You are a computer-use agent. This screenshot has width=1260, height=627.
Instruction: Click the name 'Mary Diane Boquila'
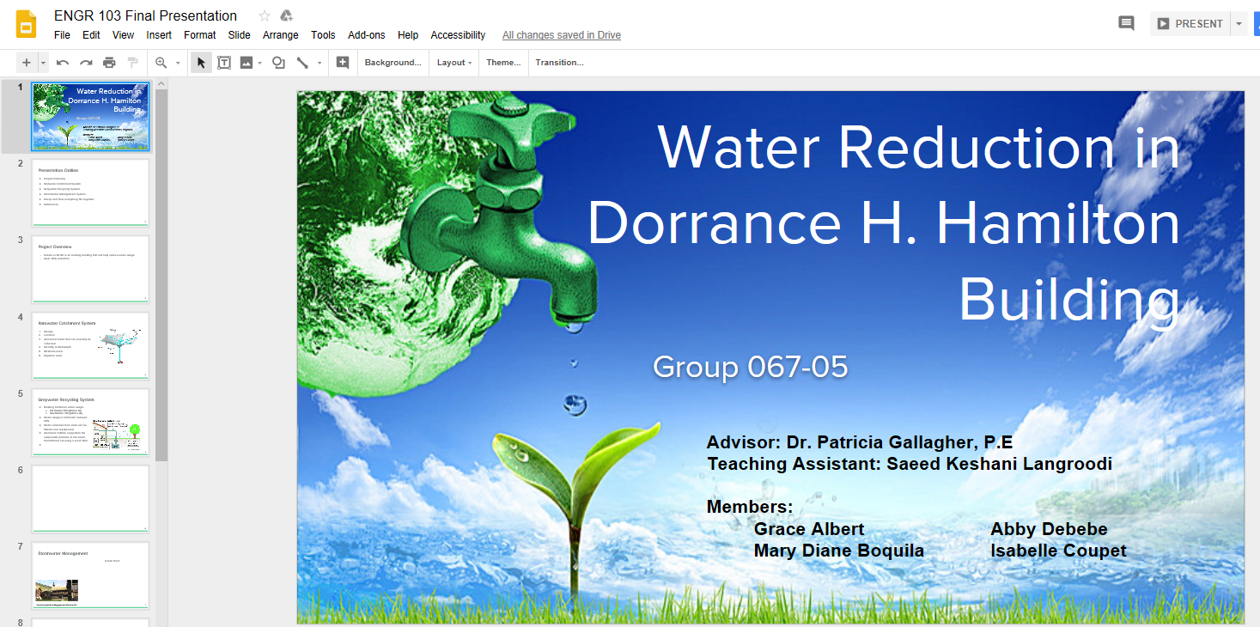(839, 551)
